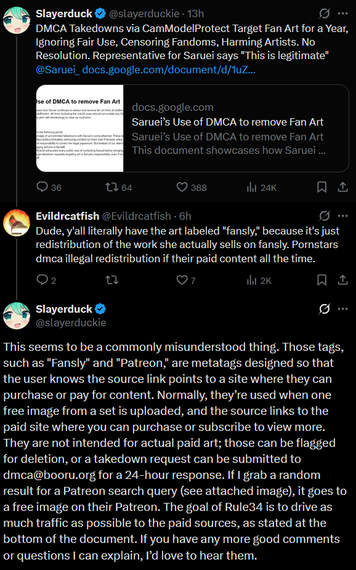Reply to Evildrcatfish's comment
Image resolution: width=356 pixels, height=570 pixels.
point(46,280)
